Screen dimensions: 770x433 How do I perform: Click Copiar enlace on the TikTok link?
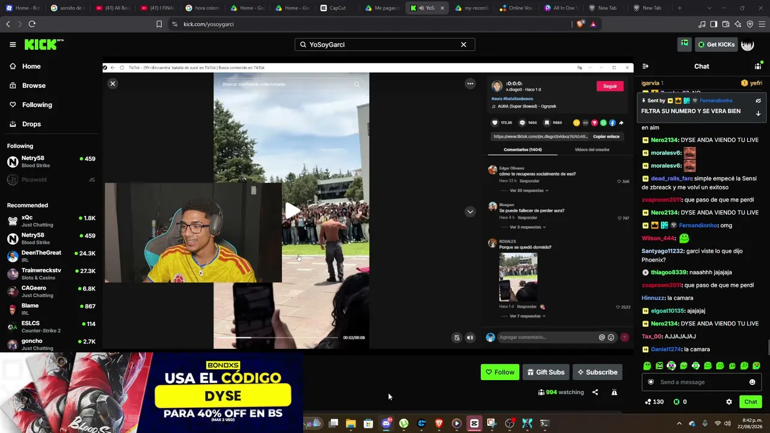point(606,137)
